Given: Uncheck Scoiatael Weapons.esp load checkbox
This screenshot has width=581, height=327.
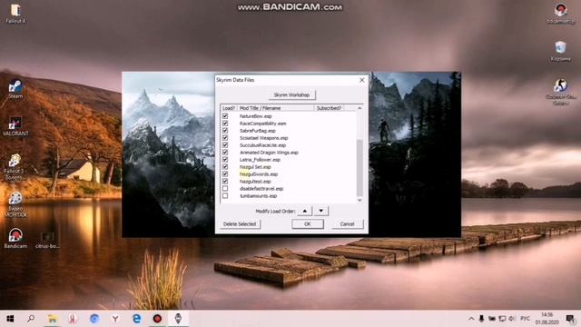Looking at the screenshot, I should tap(225, 137).
